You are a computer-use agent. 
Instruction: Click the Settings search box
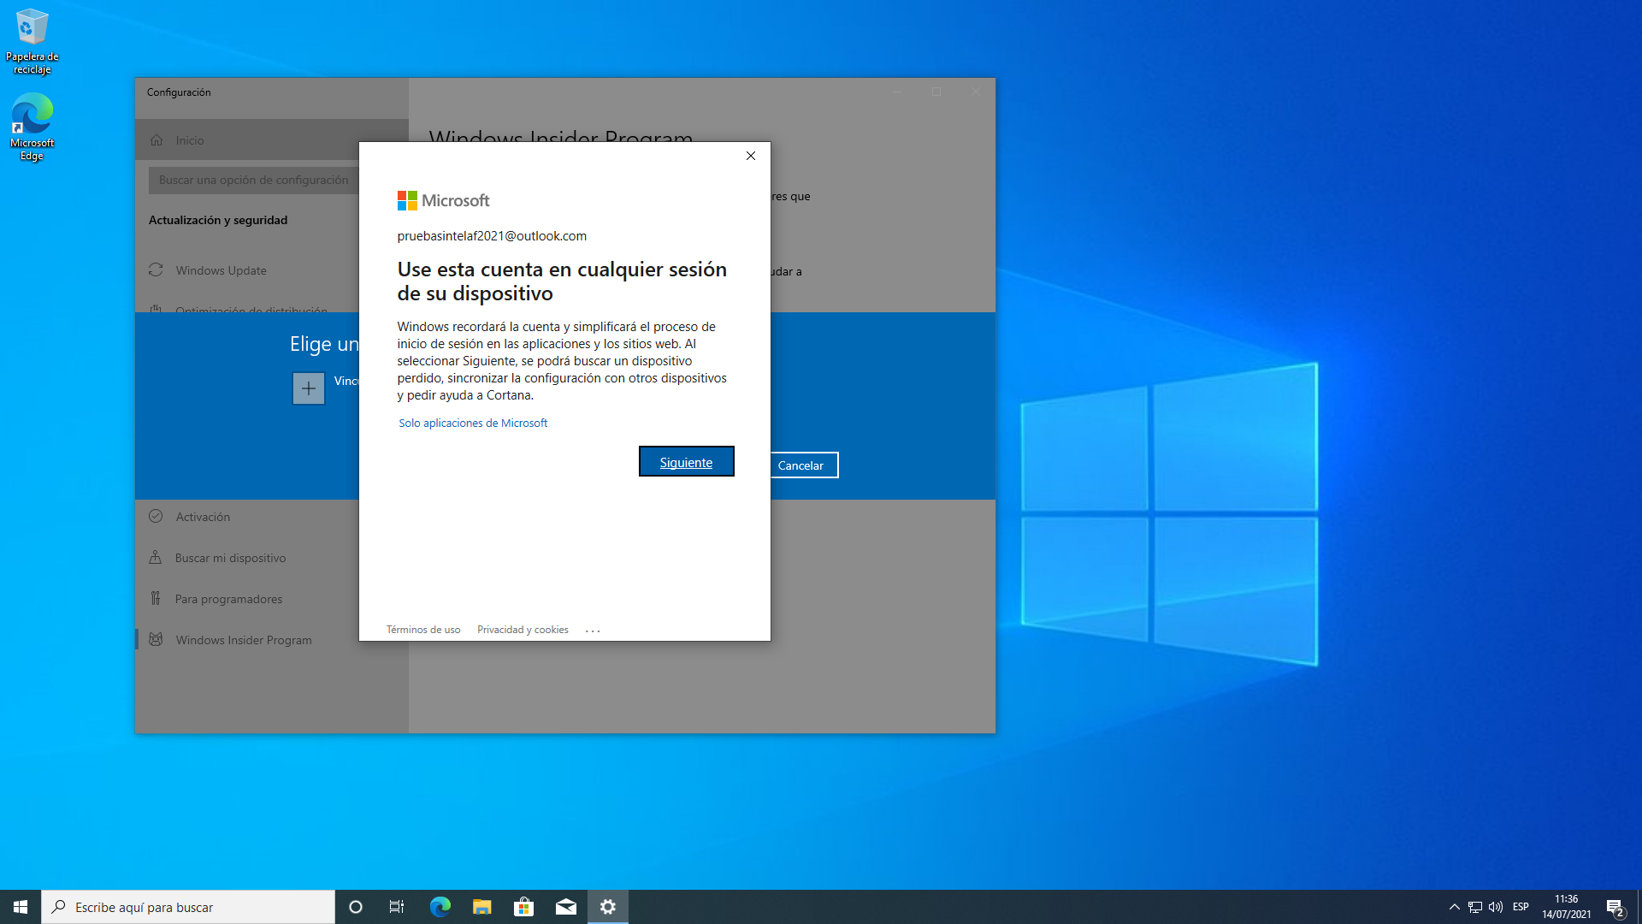tap(253, 180)
